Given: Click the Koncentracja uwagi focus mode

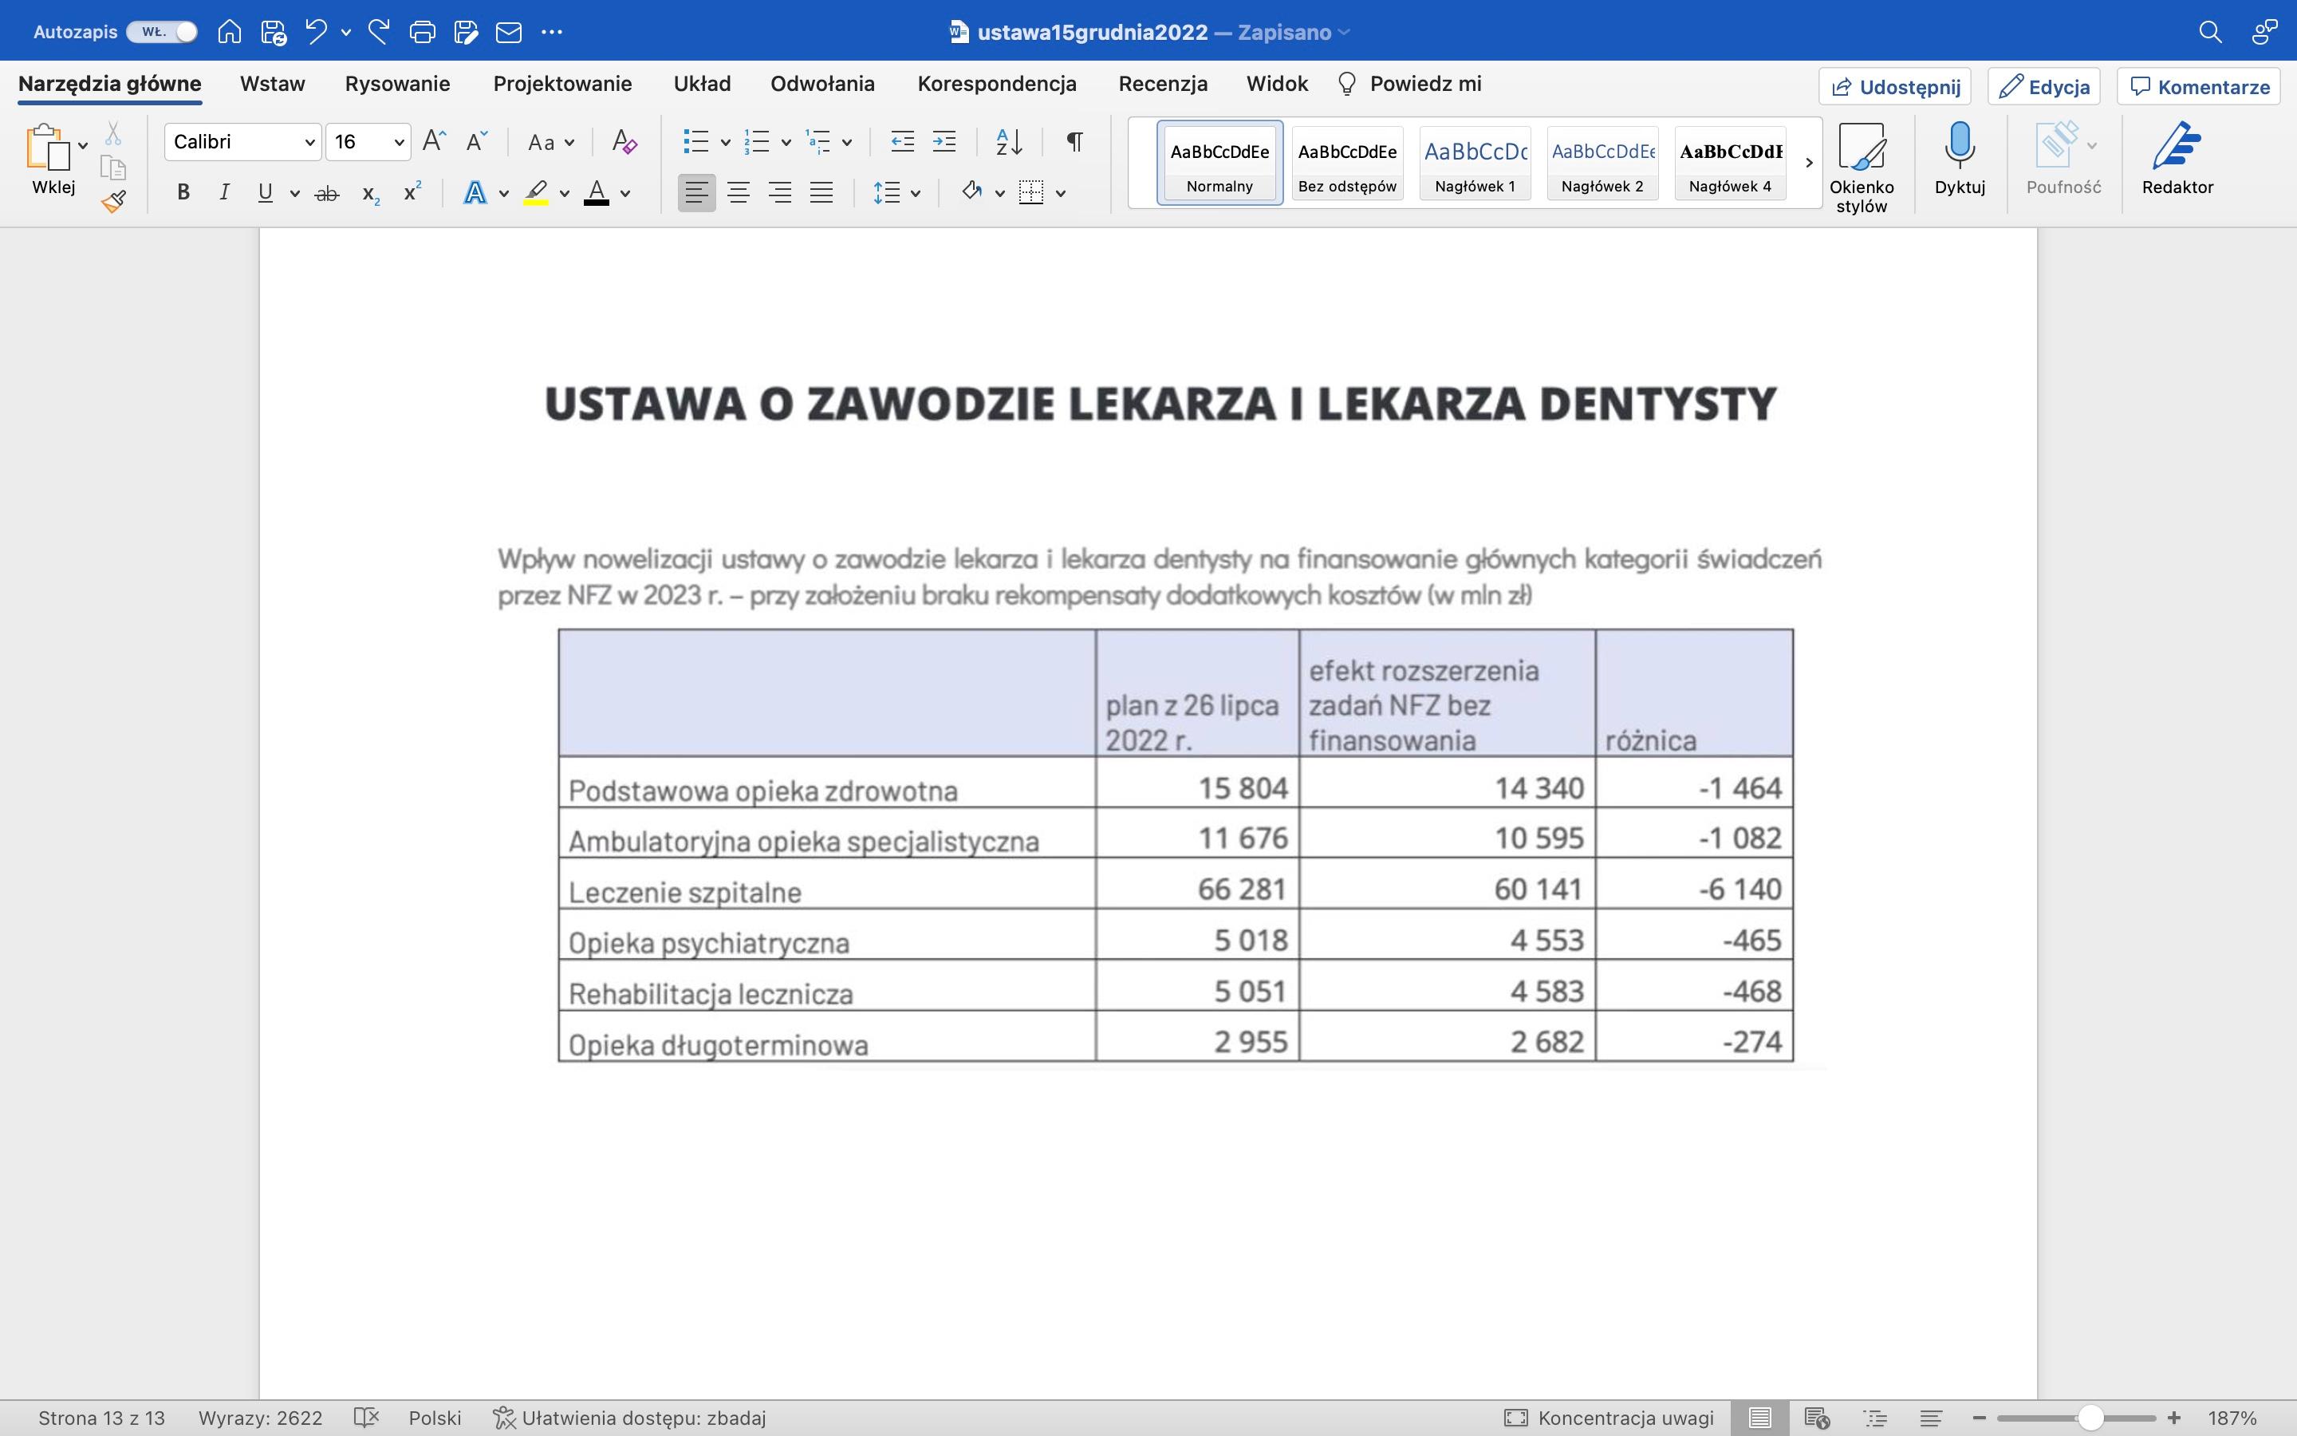Looking at the screenshot, I should 1609,1418.
